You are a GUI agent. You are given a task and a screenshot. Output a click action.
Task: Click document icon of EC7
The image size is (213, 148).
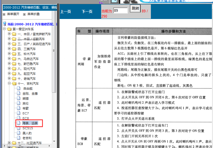coord(19,113)
